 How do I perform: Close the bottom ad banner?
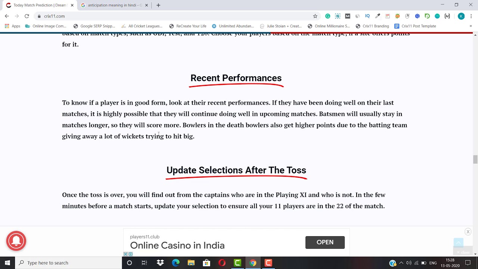click(x=468, y=232)
